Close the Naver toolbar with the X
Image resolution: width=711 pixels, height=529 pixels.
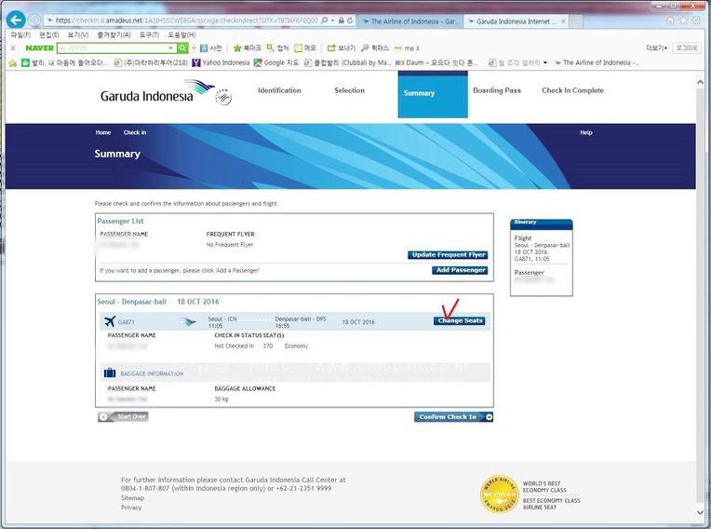pos(13,48)
